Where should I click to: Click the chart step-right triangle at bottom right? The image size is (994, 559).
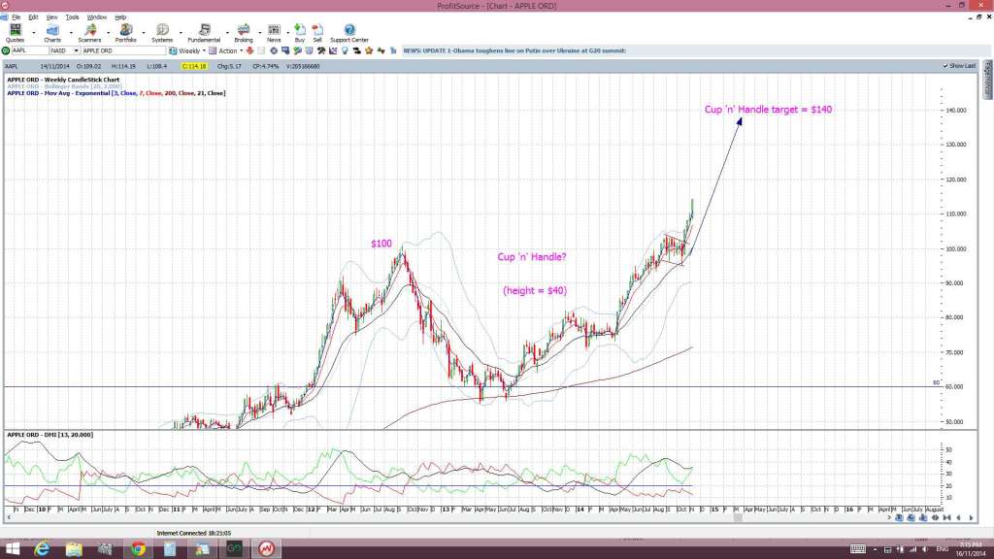tap(971, 518)
